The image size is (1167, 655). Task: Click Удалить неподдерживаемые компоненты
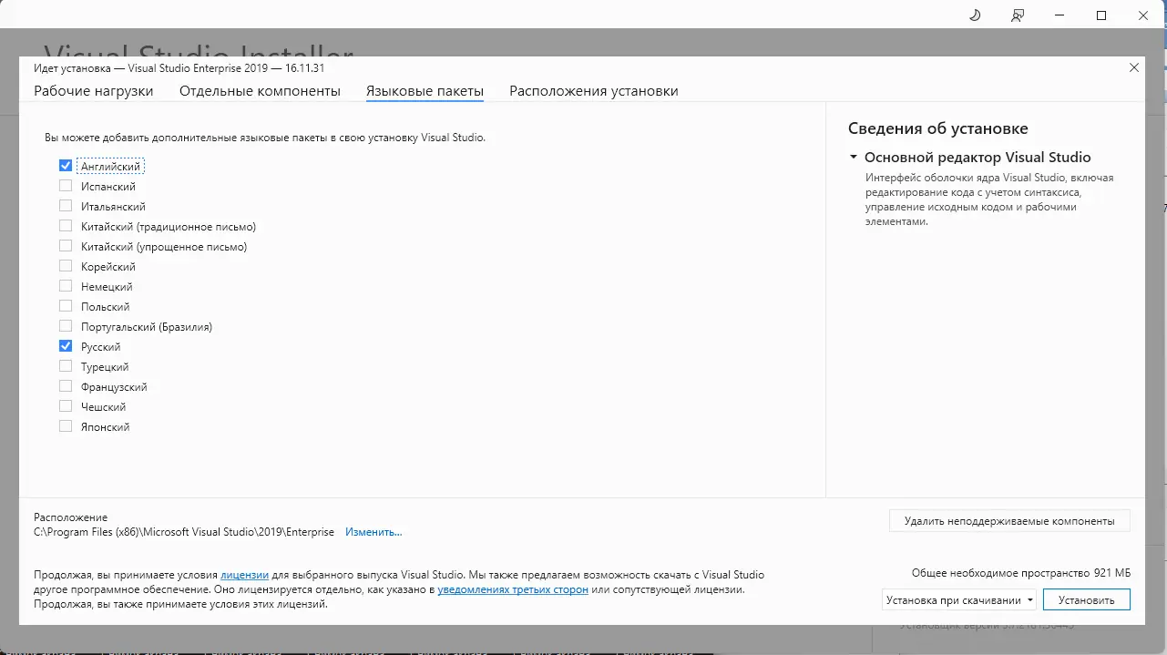1008,520
